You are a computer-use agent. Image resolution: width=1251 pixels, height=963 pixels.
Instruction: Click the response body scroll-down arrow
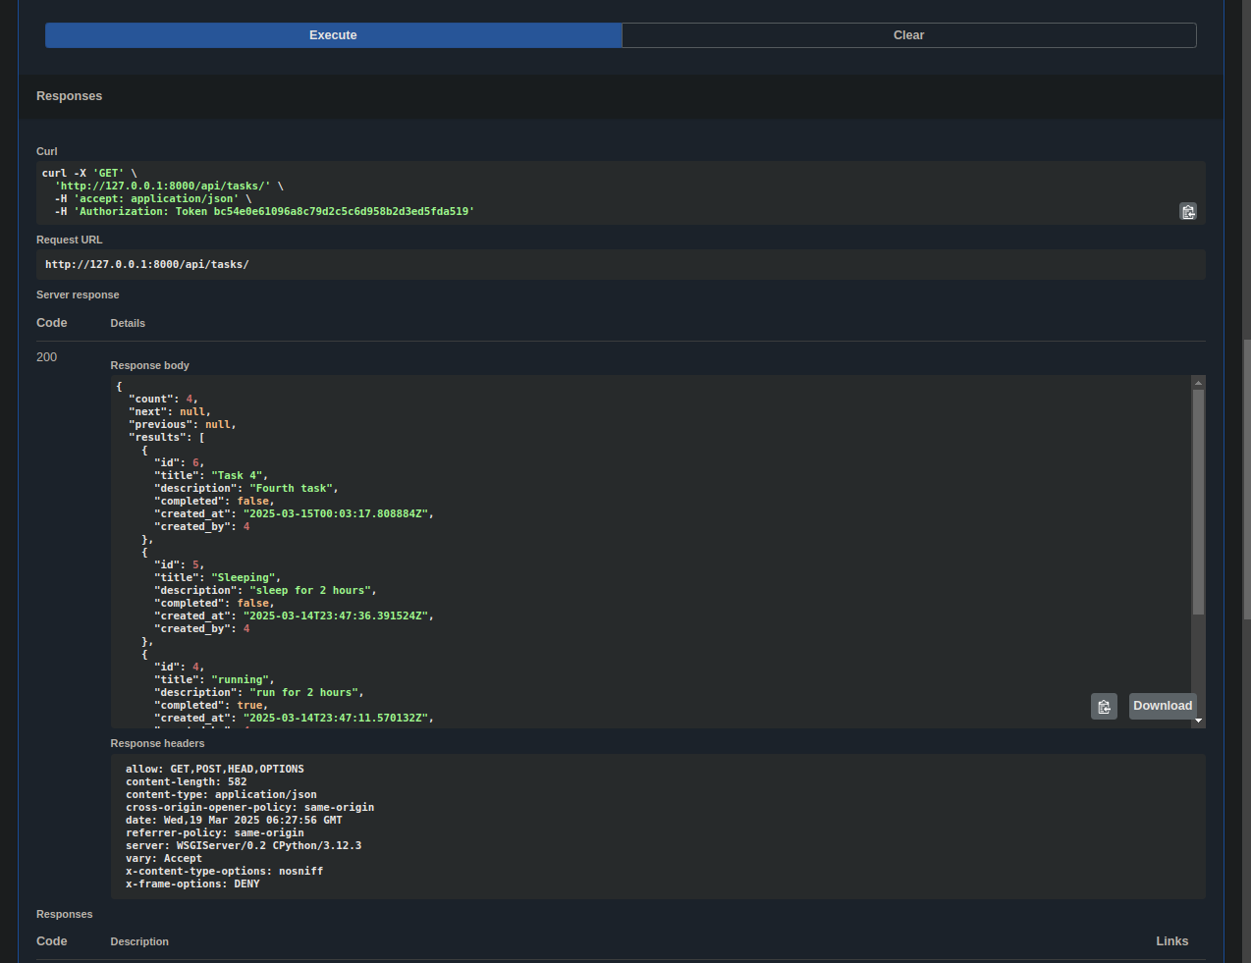(1198, 721)
